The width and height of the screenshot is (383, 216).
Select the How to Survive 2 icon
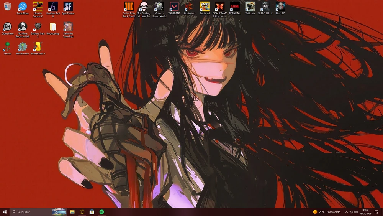38,10
